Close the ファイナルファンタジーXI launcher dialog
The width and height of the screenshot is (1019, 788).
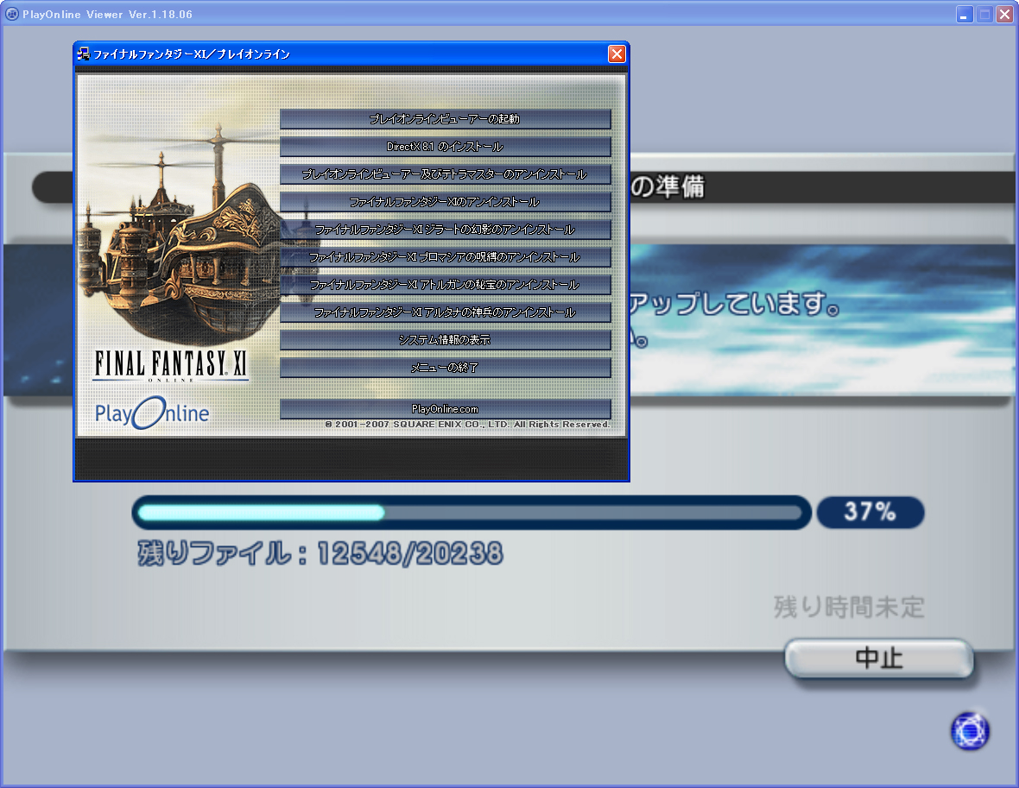[617, 54]
